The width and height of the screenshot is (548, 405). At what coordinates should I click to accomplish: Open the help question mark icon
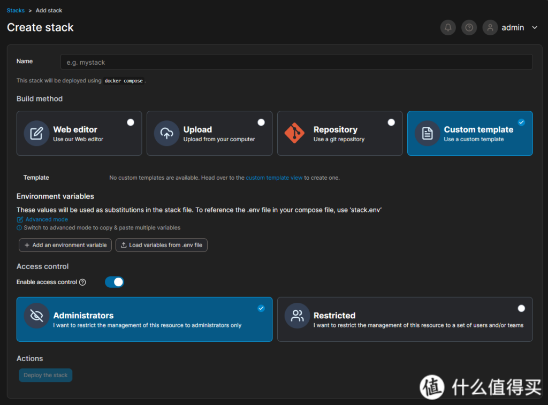(x=469, y=28)
